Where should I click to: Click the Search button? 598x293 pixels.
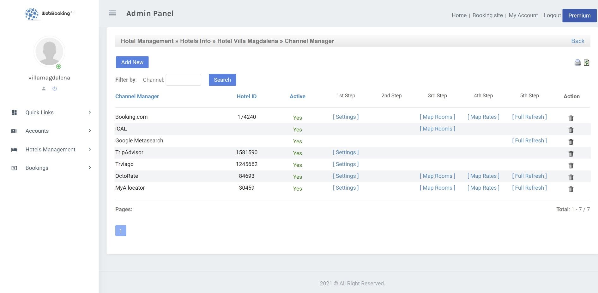point(222,80)
